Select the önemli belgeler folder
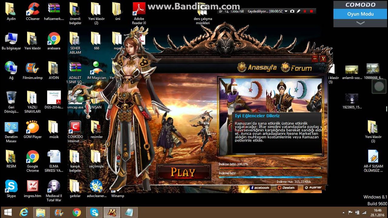388x218 pixels. (75, 13)
